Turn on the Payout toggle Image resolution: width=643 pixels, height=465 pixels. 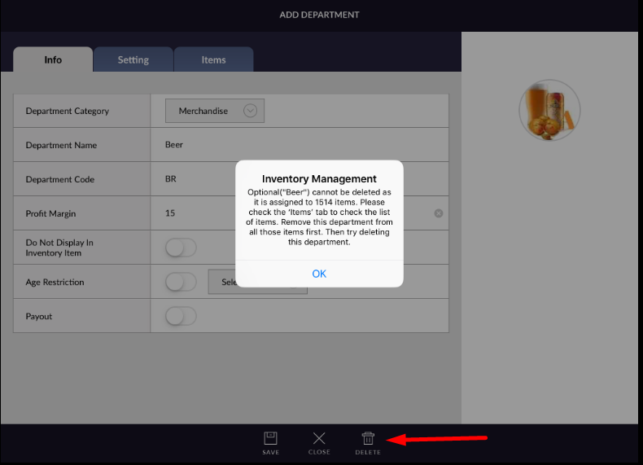click(181, 316)
